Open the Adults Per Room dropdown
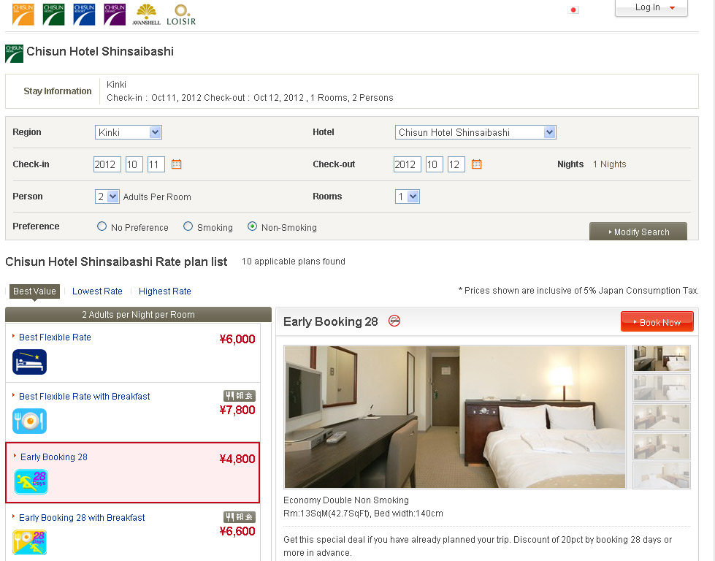This screenshot has width=715, height=561. (107, 196)
